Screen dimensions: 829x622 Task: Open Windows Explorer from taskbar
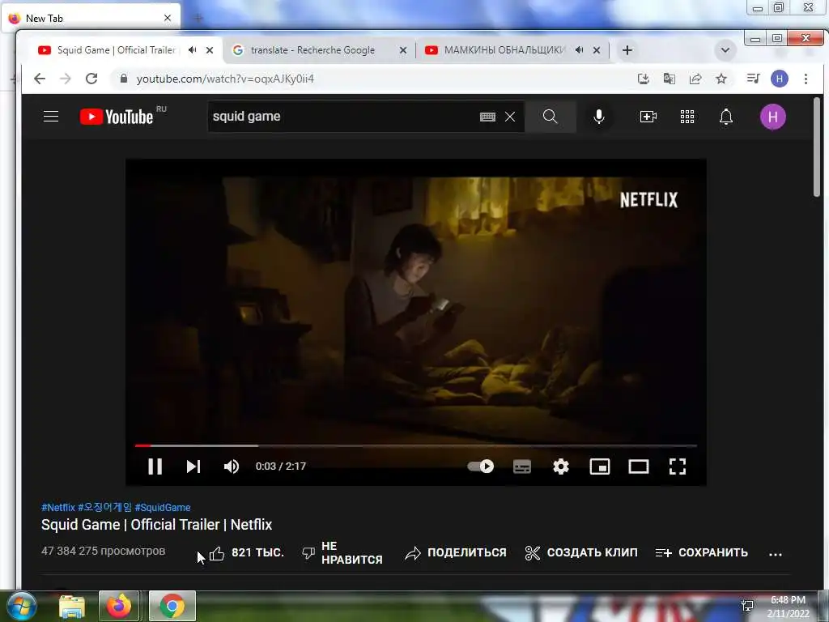coord(72,607)
